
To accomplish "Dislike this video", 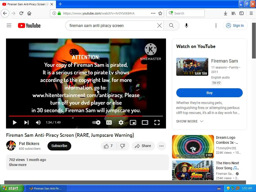I will point(123,146).
